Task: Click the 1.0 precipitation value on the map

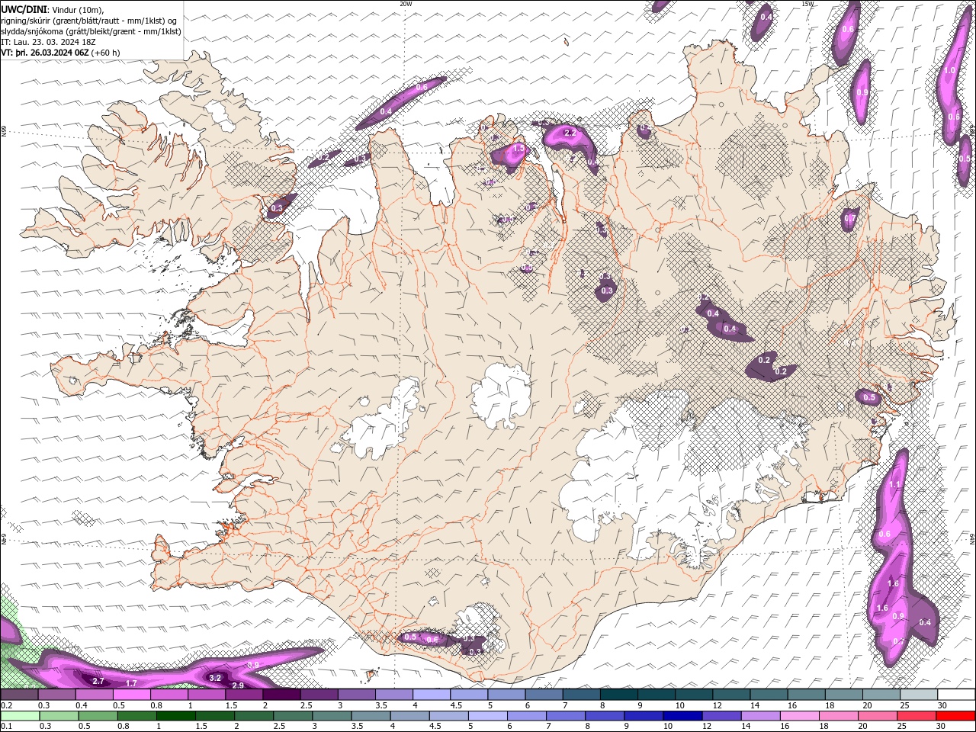Action: click(949, 70)
